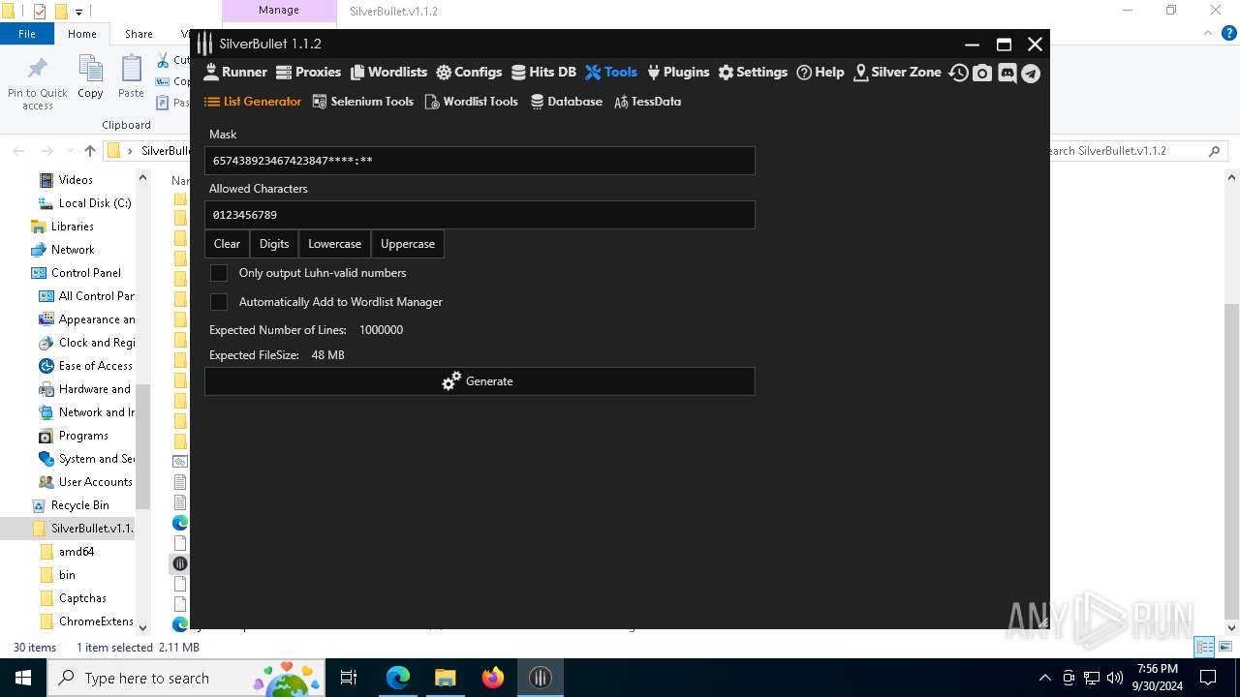1240x697 pixels.
Task: Click the SilverBullet logo icon in the title bar
Action: coord(204,44)
